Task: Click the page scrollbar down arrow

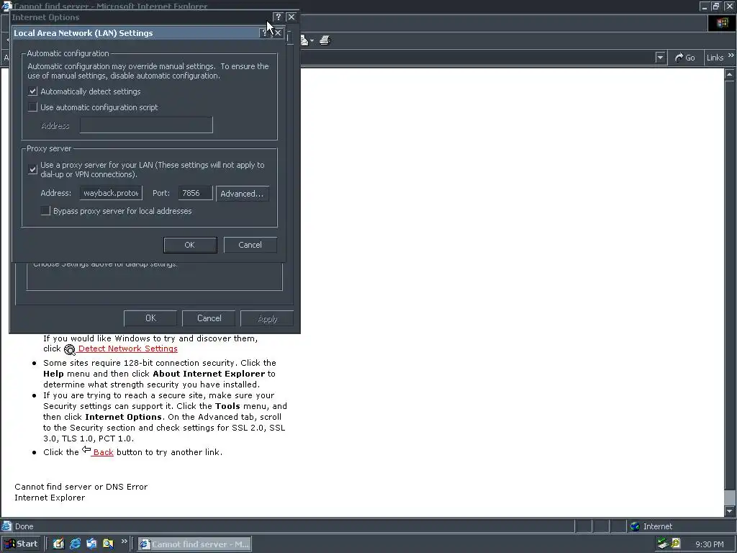Action: [730, 511]
